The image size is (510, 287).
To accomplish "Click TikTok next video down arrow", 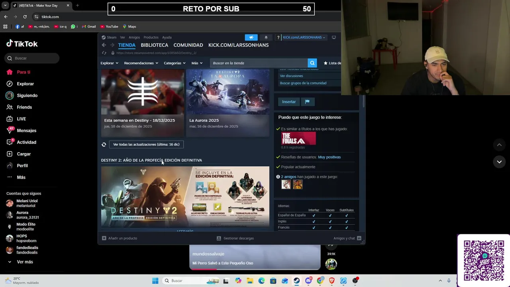I will point(499,162).
